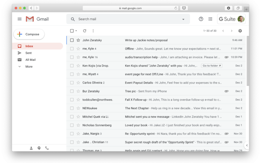This screenshot has height=163, width=261.
Task: Go to the Sent folder
Action: pos(28,53)
